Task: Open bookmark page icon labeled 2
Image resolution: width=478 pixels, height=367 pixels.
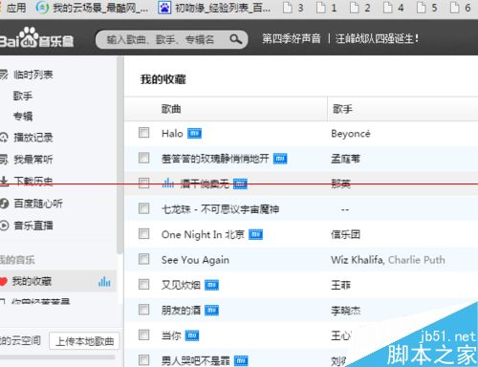Action: coord(354,8)
